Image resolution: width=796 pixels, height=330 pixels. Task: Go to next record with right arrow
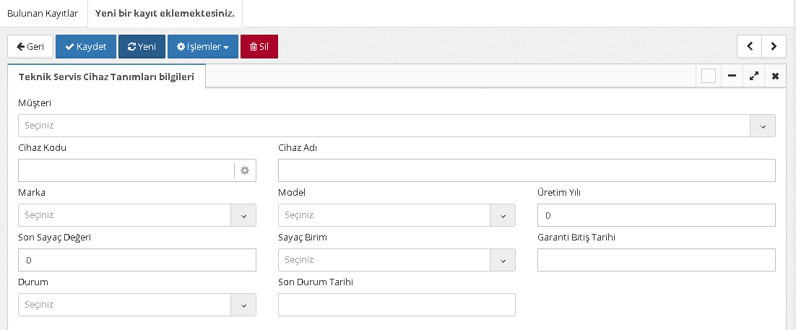click(x=774, y=46)
